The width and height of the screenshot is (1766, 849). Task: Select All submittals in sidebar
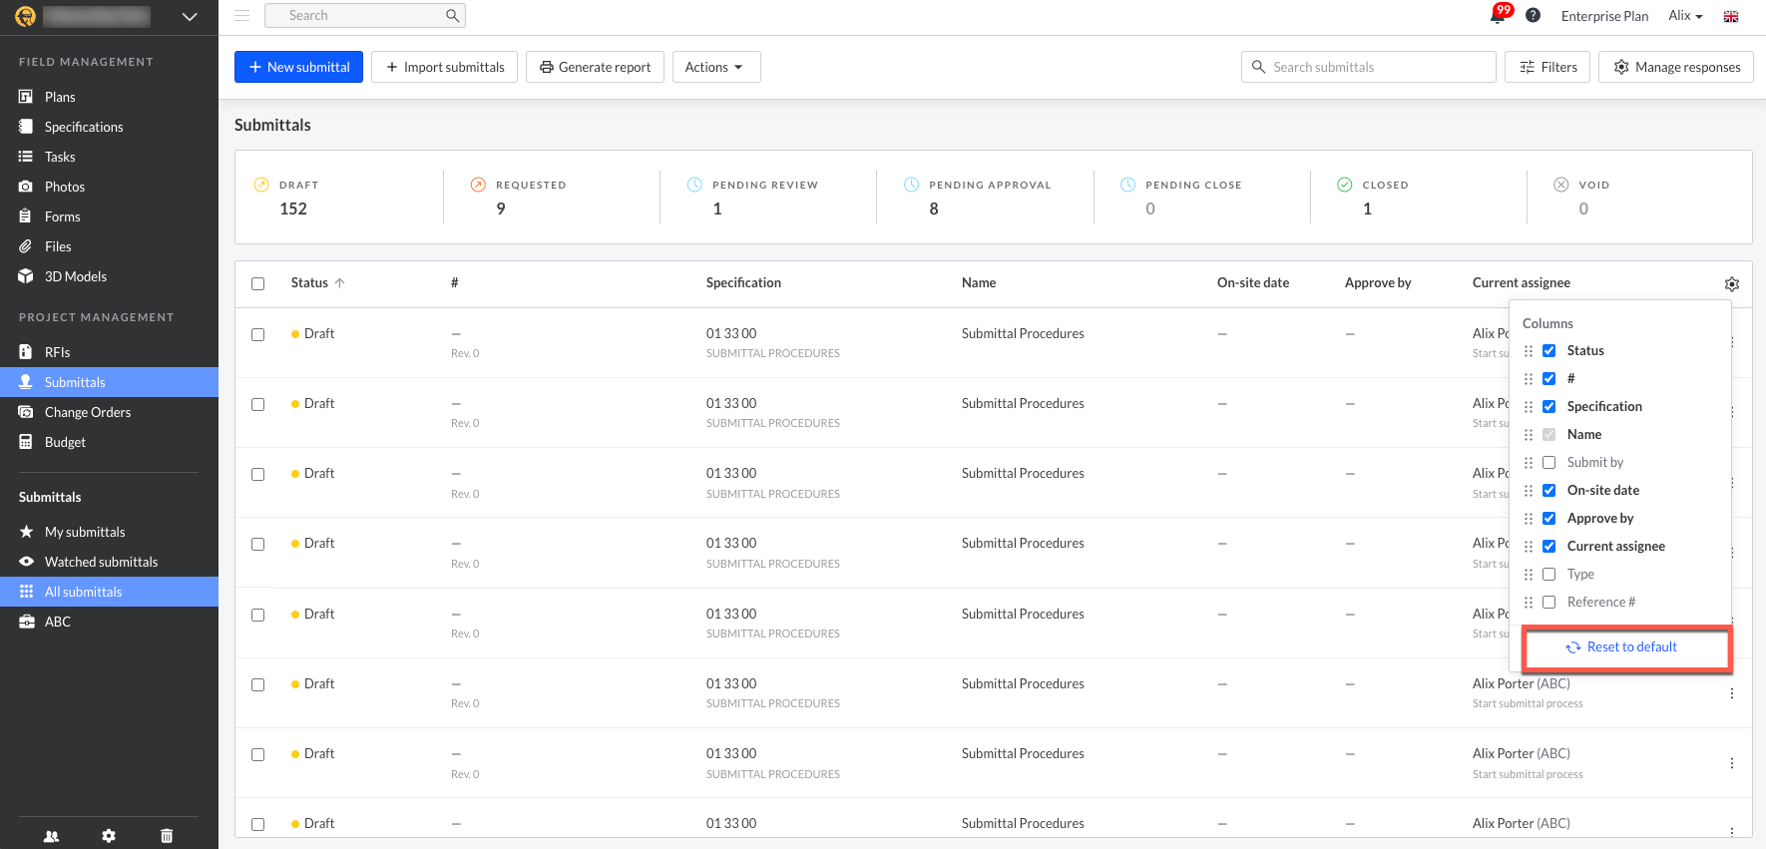109,592
